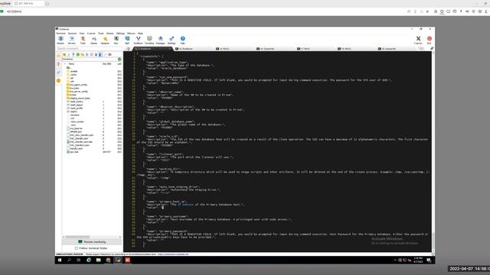
Task: Open the Macros sidebar tab icon
Action: click(58, 73)
